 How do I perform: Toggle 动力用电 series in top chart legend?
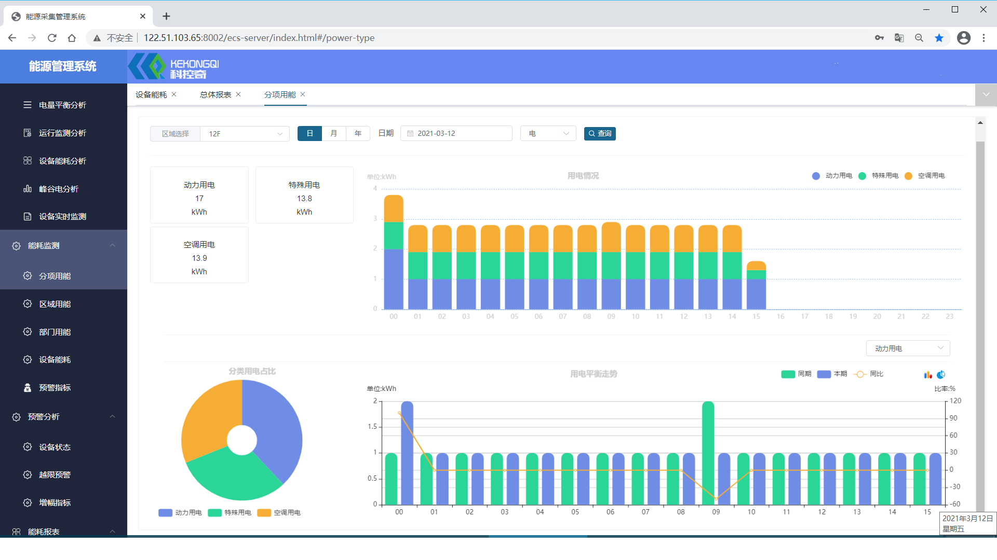click(832, 176)
